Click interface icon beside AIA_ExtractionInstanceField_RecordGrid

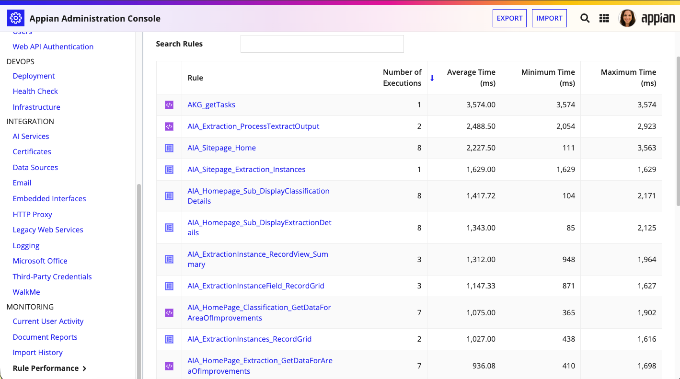[x=169, y=286]
